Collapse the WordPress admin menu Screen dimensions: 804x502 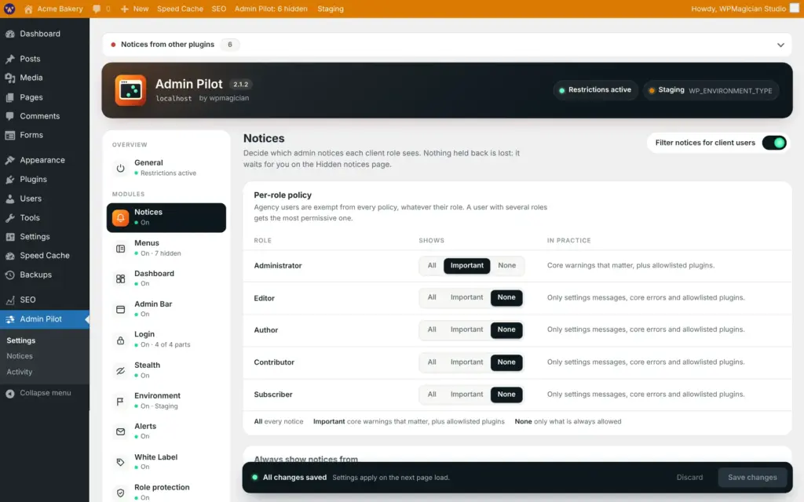[38, 394]
